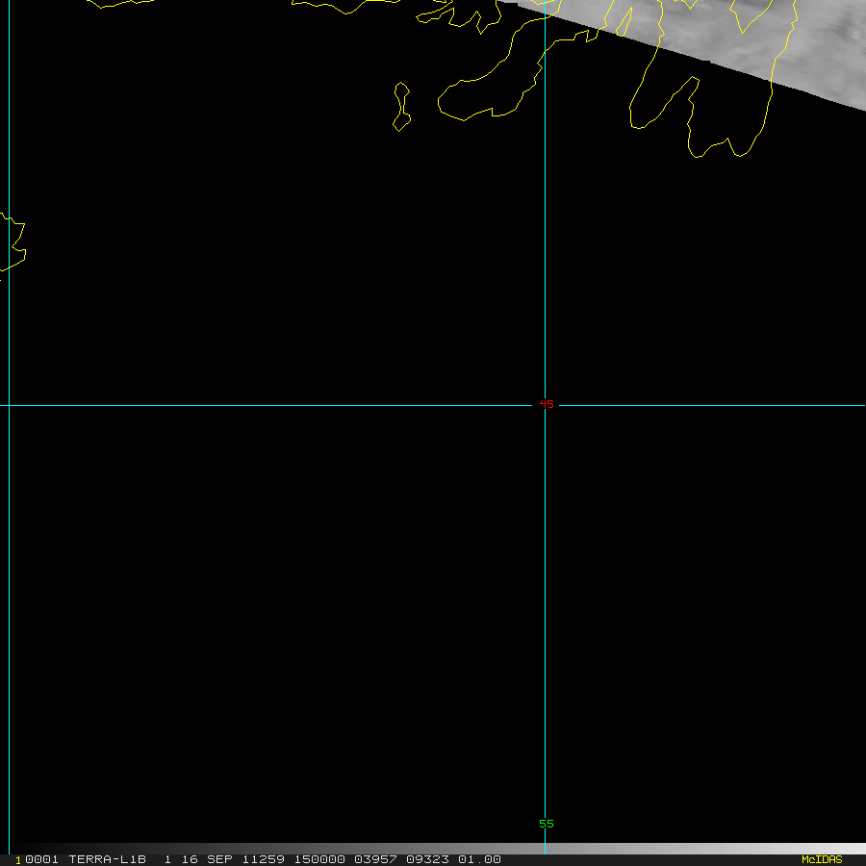
Task: Click the 0001 frame position text
Action: click(42, 859)
